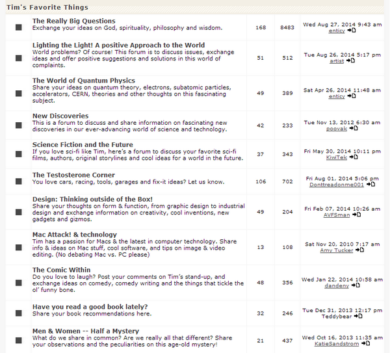Click forum status icon for New Discoveries

point(19,125)
